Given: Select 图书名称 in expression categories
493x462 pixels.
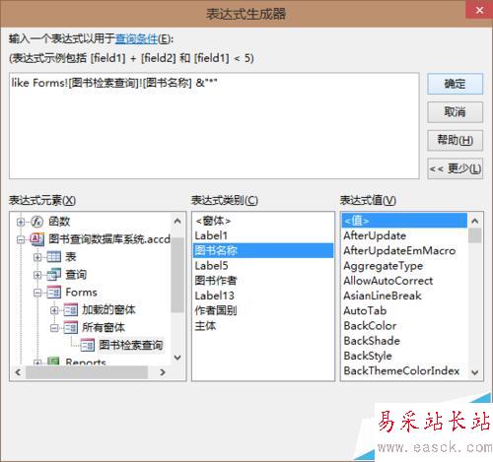Looking at the screenshot, I should pyautogui.click(x=263, y=250).
